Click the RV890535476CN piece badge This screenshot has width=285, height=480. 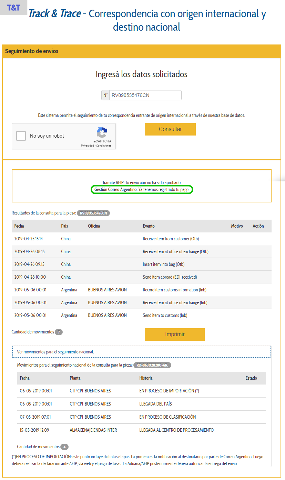click(93, 213)
